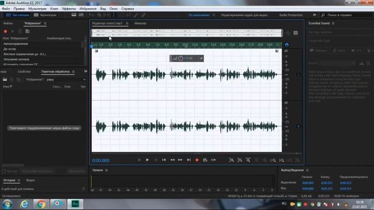Open the Эффекты menu

(x=69, y=9)
